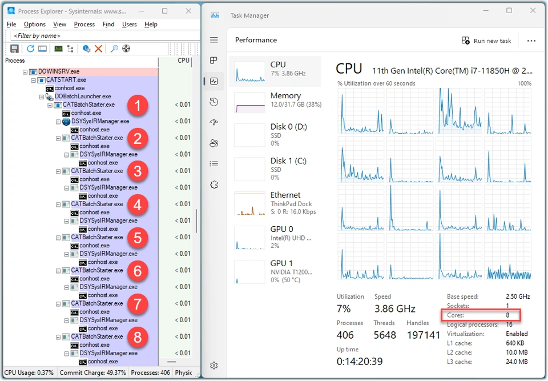Click Run new task in Task Manager
The image size is (548, 381).
[x=486, y=41]
